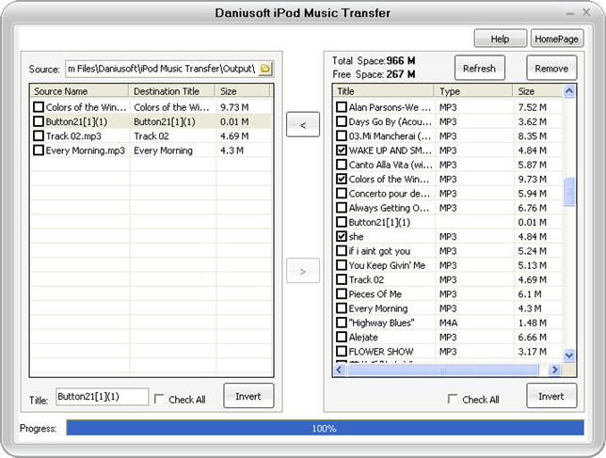Close the iPod Music Transfer window
The width and height of the screenshot is (606, 458).
point(586,13)
